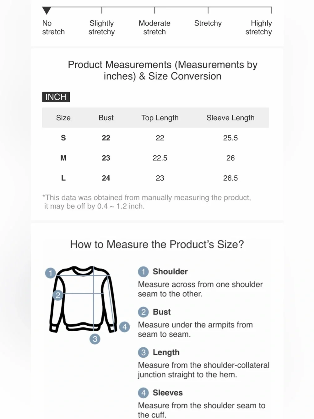Click the shoulder marker 1 on sweater diagram

(51, 273)
